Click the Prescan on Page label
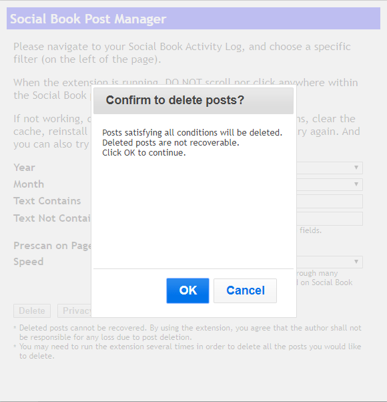Screen dimensions: 387x402 click(52, 246)
